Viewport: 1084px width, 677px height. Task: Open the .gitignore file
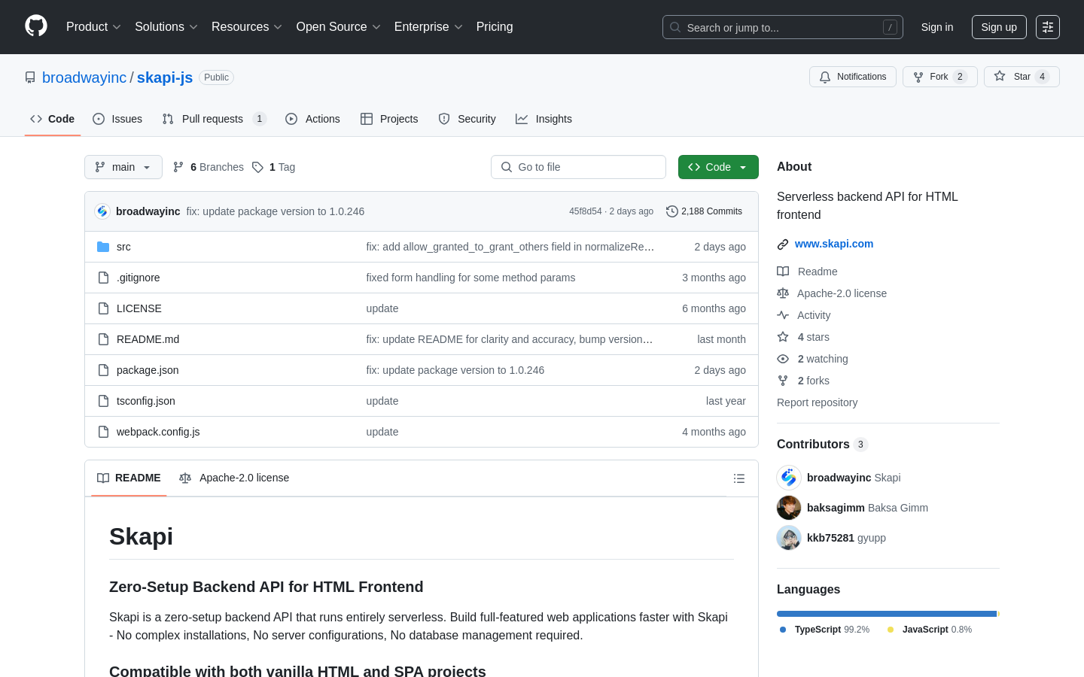click(138, 278)
